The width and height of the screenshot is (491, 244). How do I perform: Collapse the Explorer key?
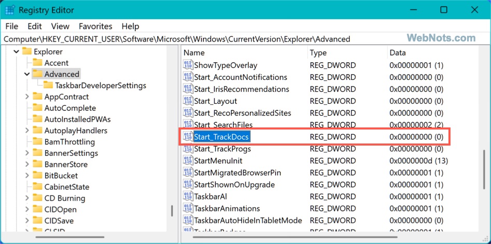tap(17, 52)
